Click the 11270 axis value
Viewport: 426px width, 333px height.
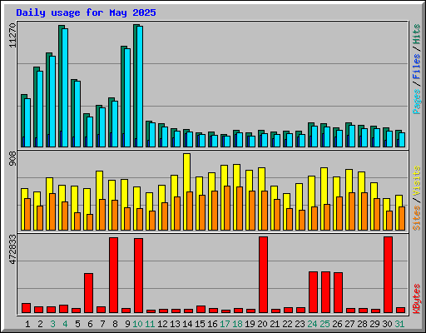coord(12,36)
